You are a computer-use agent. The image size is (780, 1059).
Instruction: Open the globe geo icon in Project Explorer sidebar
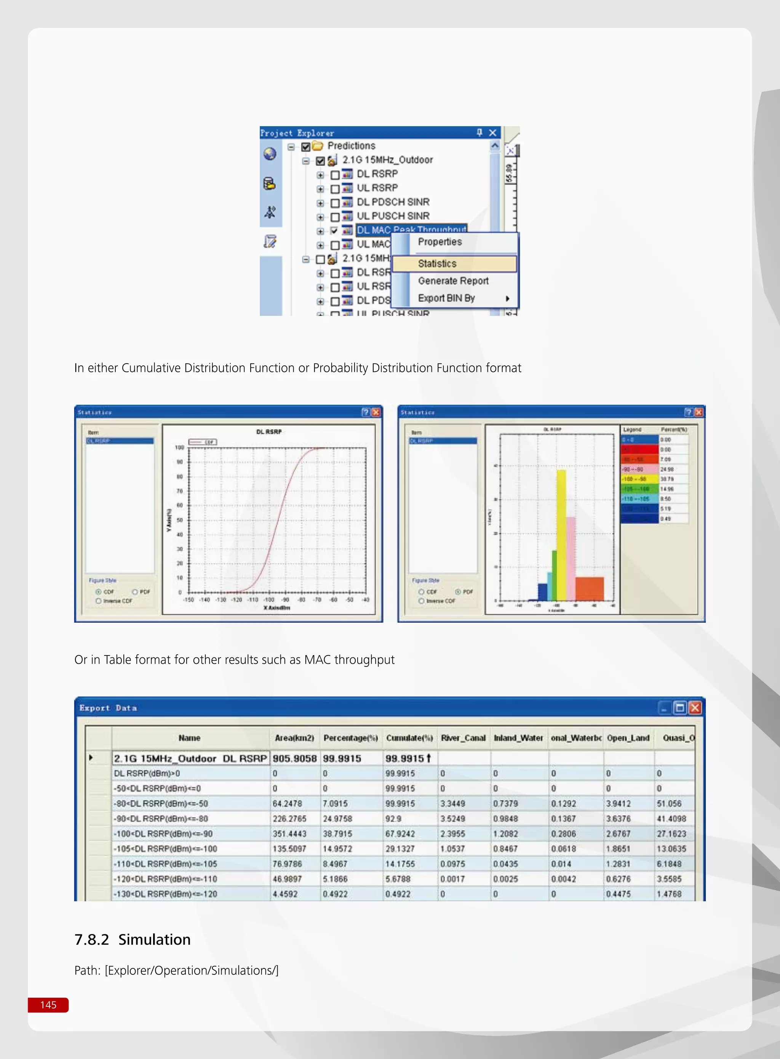270,154
